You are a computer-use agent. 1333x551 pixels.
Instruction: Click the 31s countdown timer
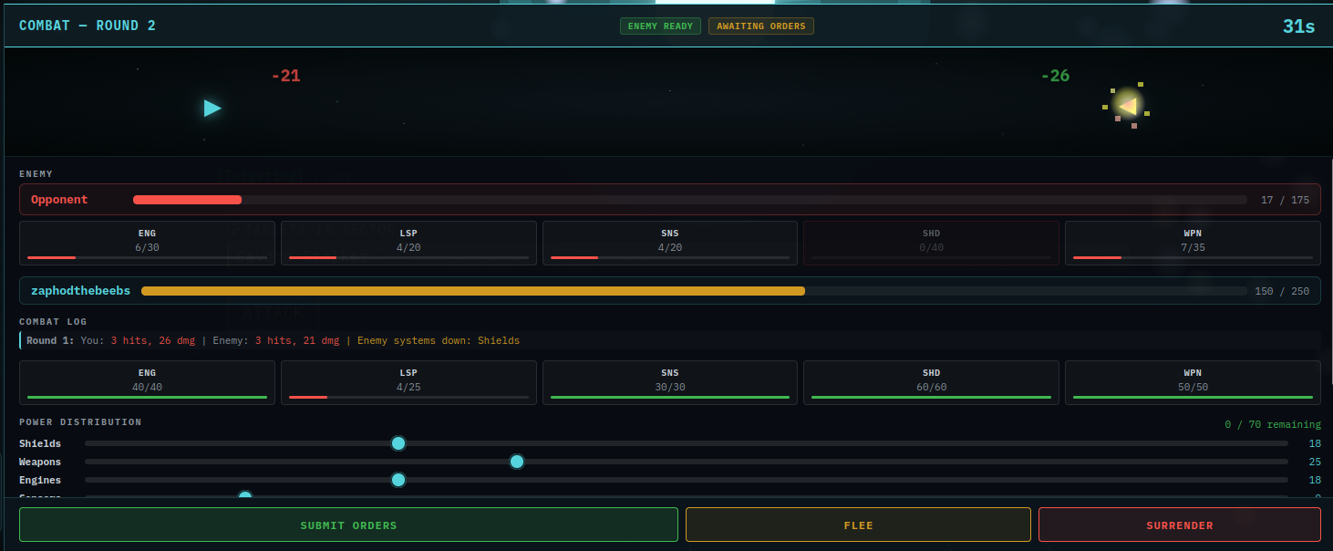pos(1297,26)
